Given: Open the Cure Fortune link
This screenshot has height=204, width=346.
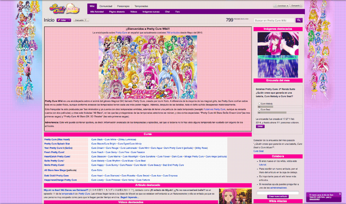Looking at the screenshot, I should [x=143, y=180].
